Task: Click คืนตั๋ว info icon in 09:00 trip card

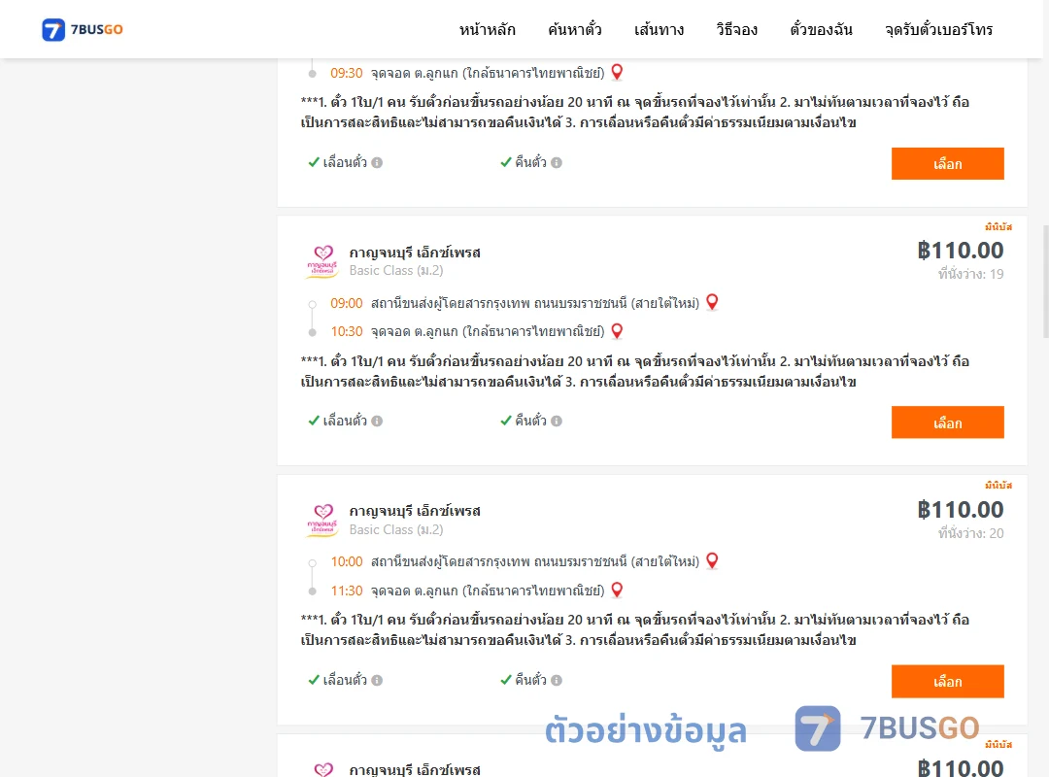Action: tap(557, 421)
